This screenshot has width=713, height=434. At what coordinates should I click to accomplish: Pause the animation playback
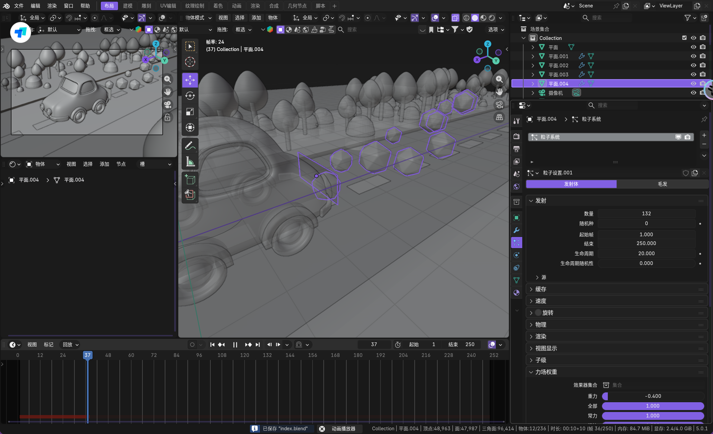[x=235, y=344]
